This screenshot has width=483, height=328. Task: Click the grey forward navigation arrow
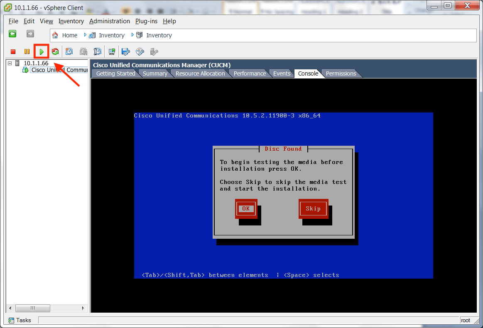(x=30, y=34)
